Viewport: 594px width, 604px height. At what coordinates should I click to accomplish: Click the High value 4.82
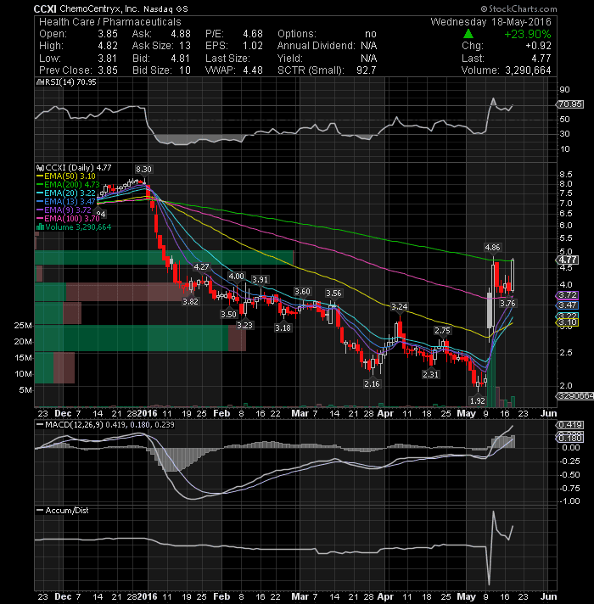point(108,46)
